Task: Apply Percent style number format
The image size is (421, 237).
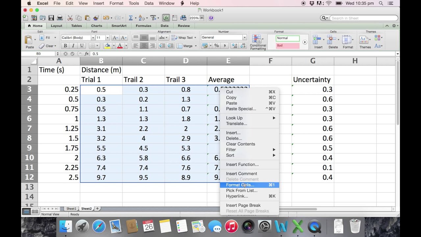Action: pyautogui.click(x=217, y=46)
